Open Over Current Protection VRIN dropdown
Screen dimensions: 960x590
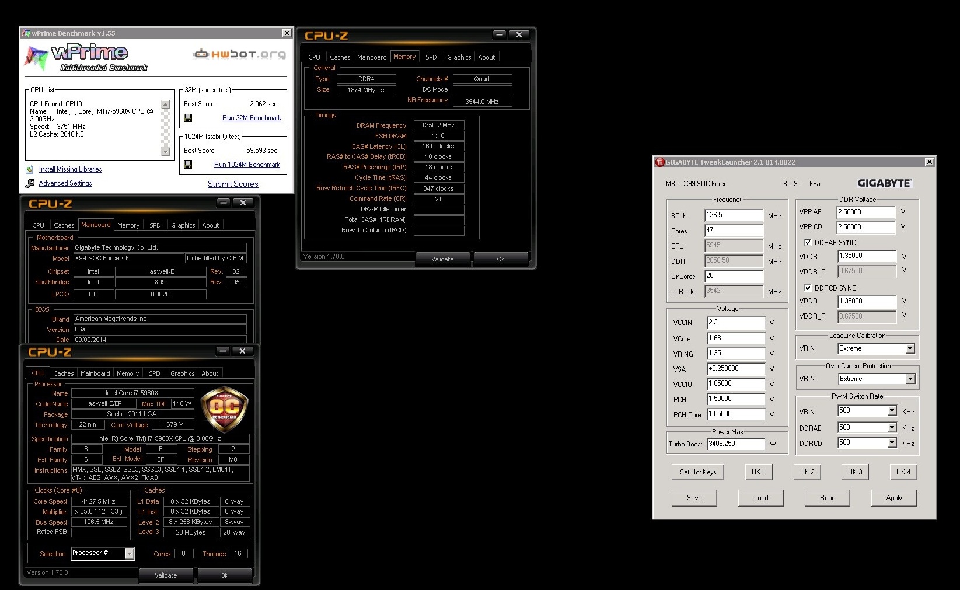coord(910,379)
